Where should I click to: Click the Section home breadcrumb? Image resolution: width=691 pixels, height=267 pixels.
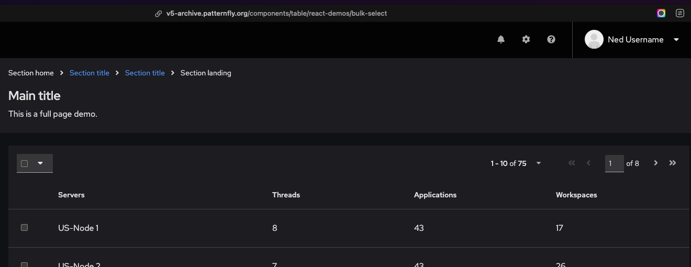31,73
